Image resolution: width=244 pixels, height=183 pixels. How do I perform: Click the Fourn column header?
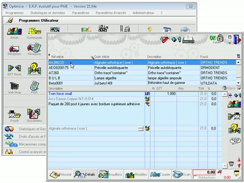204,57
